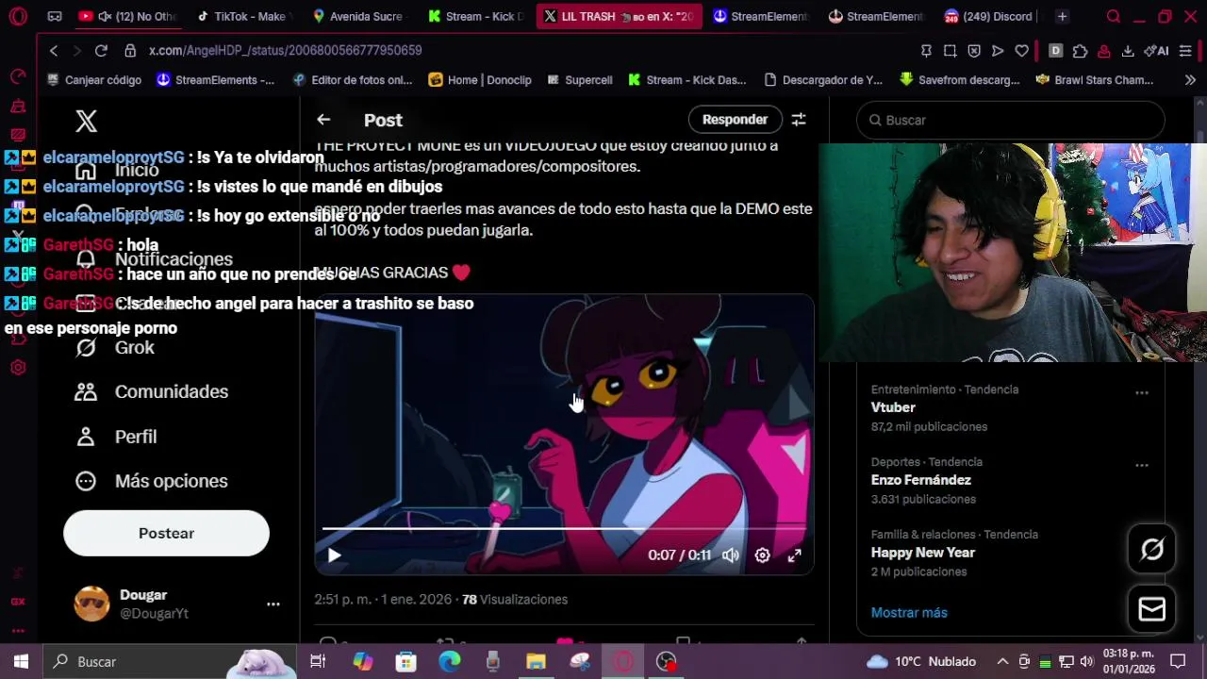Enter fullscreen on the video player

[795, 555]
